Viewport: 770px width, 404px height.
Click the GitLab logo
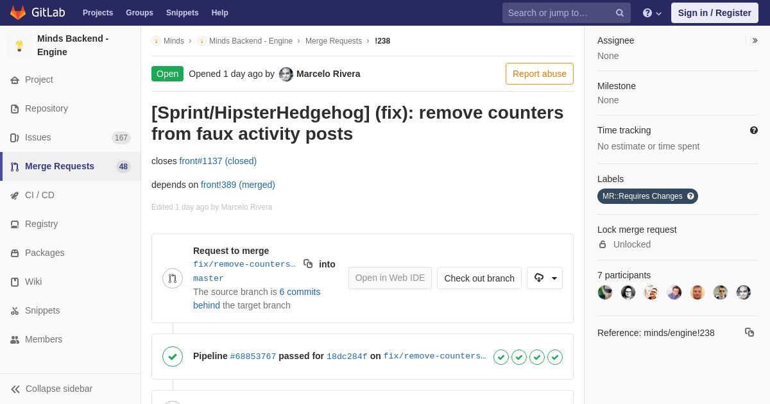coord(37,13)
